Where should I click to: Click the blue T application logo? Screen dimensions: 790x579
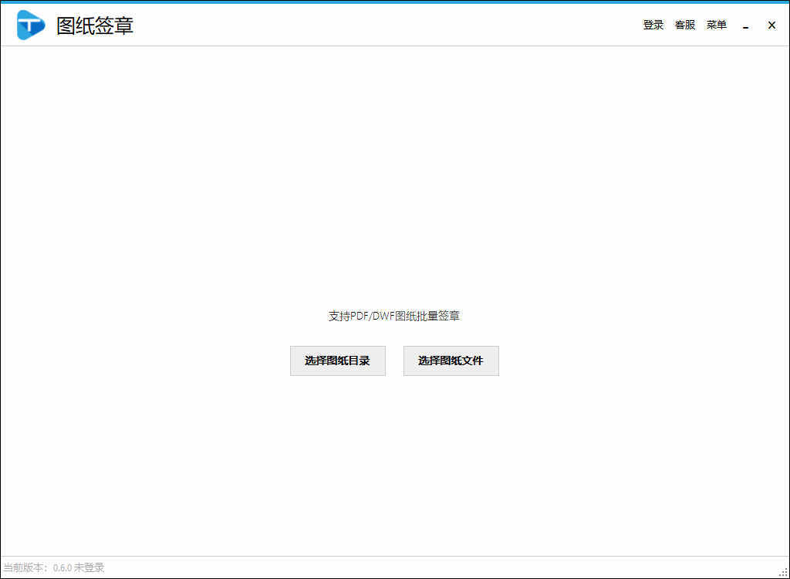[31, 25]
